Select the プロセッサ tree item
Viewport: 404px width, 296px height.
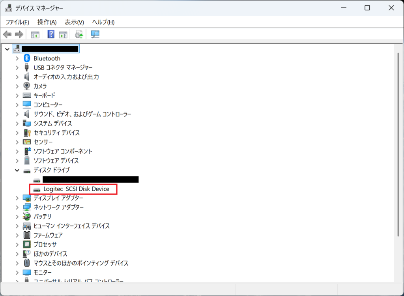coord(45,245)
